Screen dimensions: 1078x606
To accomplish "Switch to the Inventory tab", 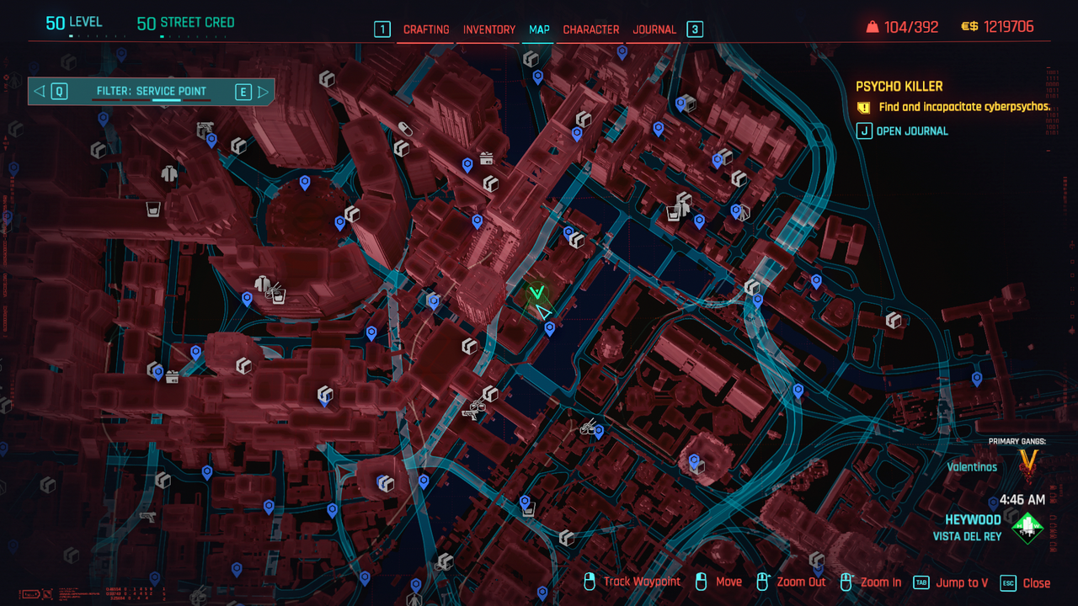I will [488, 29].
